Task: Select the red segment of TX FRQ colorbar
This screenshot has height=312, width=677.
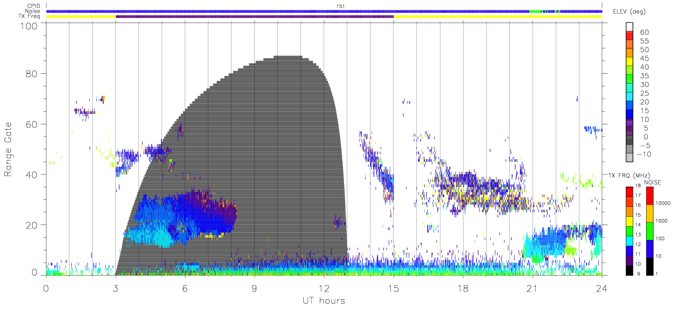Action: (630, 191)
